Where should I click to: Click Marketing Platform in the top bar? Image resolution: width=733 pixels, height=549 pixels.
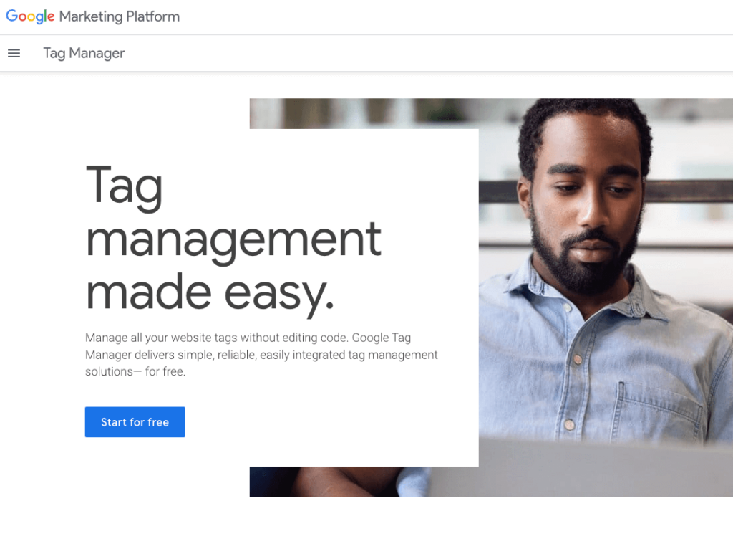point(120,16)
